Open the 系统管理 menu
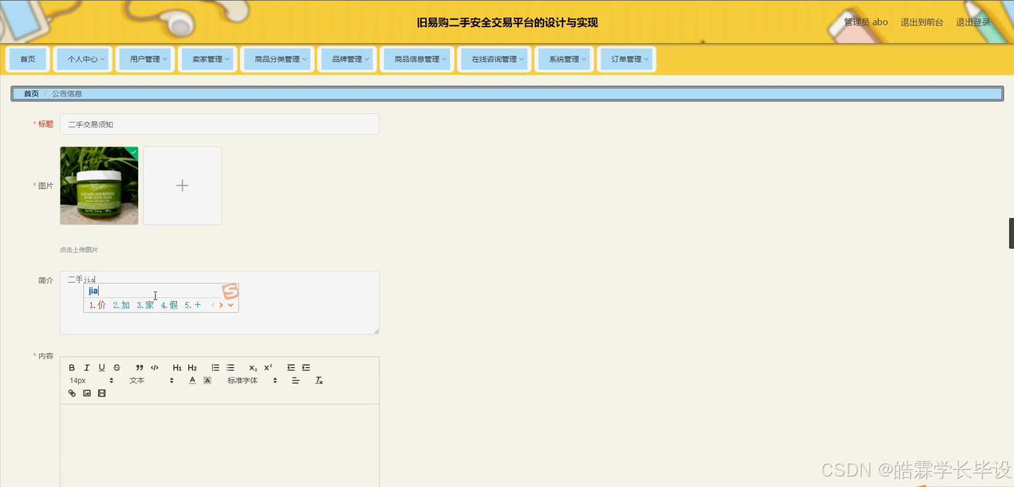The width and height of the screenshot is (1014, 487). (x=564, y=59)
